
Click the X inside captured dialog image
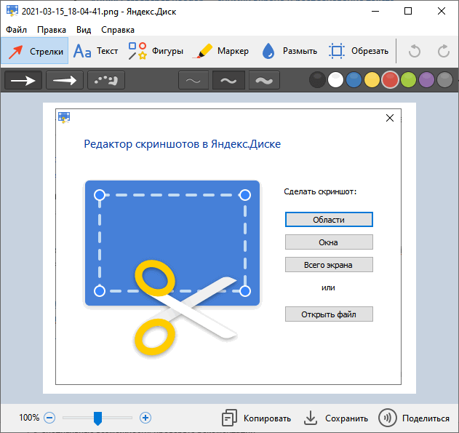pyautogui.click(x=390, y=118)
